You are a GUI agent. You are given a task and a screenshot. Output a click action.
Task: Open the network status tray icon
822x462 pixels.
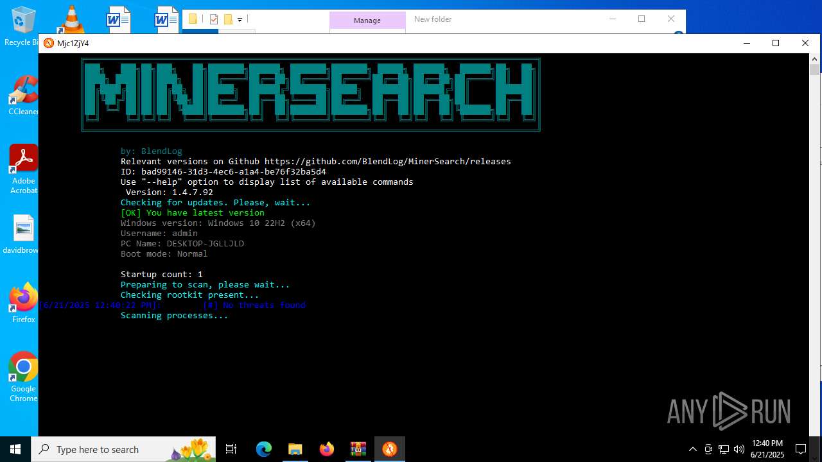tap(724, 449)
